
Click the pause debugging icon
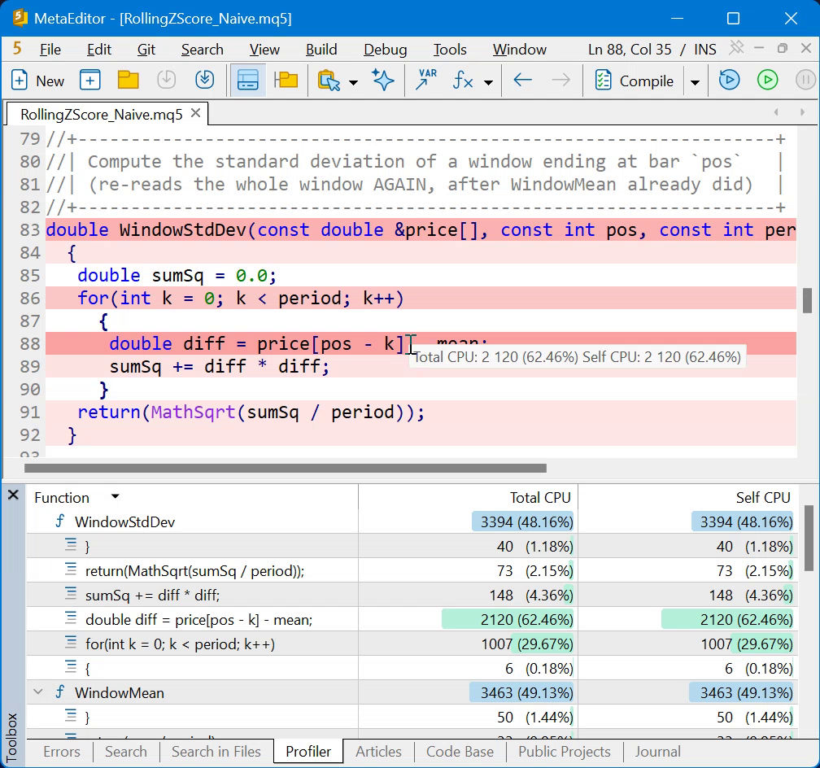[805, 80]
